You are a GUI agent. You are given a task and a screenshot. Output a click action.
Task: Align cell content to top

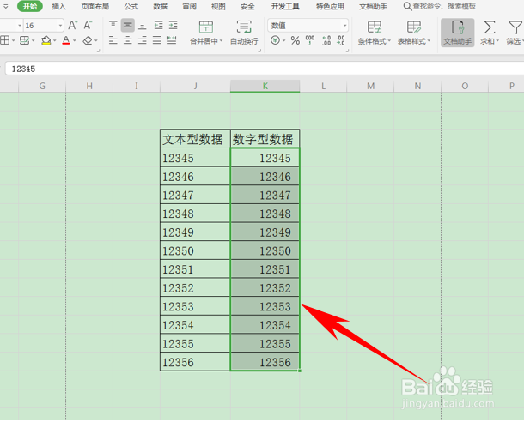[x=113, y=25]
